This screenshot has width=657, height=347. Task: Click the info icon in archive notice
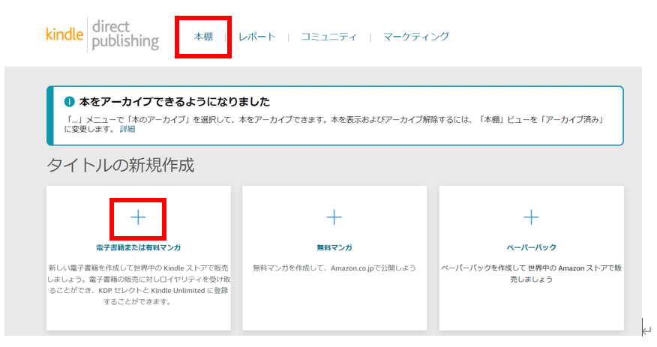click(69, 101)
